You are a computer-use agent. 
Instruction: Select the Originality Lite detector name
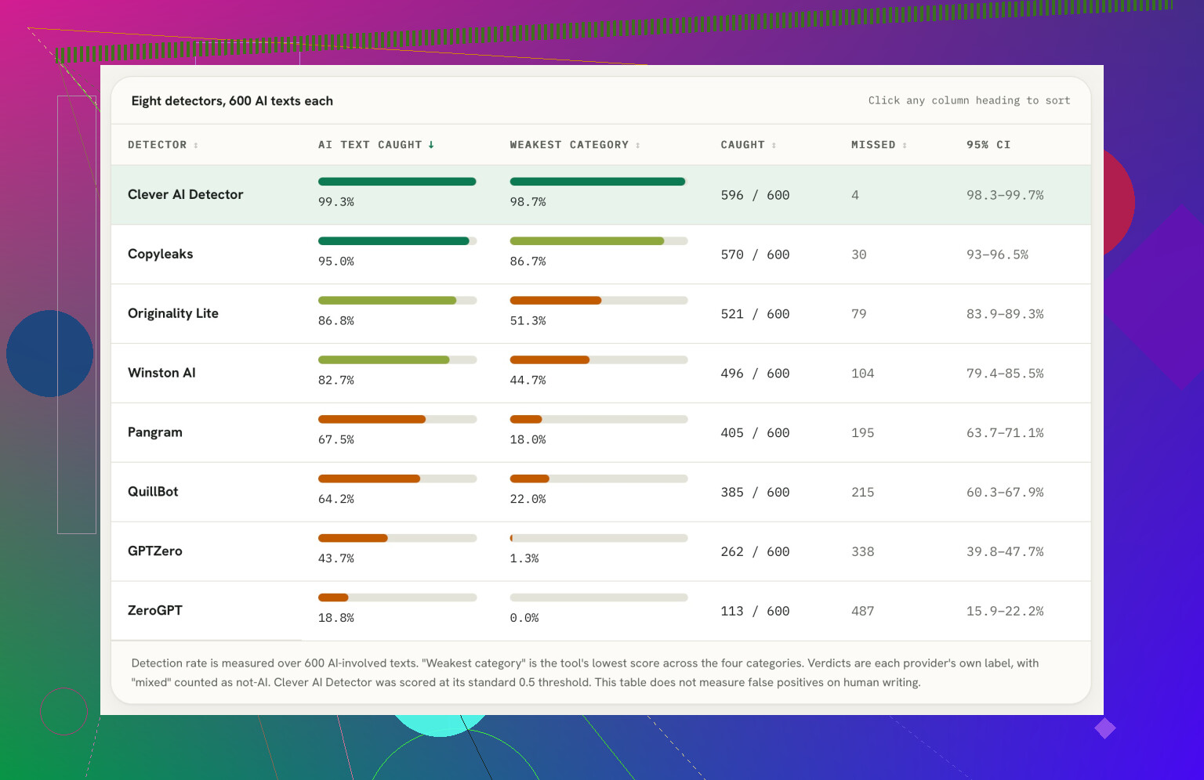point(173,313)
